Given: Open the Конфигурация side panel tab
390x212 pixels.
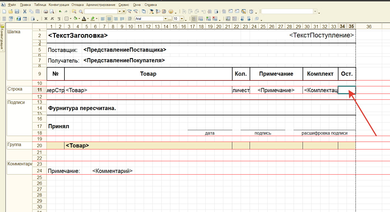Looking at the screenshot, I should pyautogui.click(x=2, y=39).
